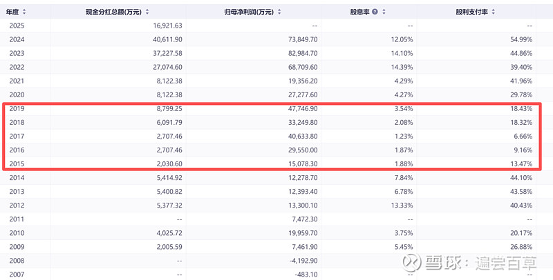Screen dimensions: 553x280
Task: Select the 2019 year cell in highlighted box
Action: [17, 108]
